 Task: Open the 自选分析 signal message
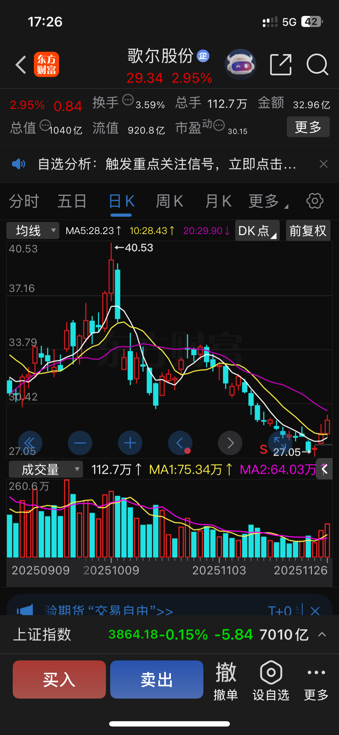pyautogui.click(x=167, y=164)
